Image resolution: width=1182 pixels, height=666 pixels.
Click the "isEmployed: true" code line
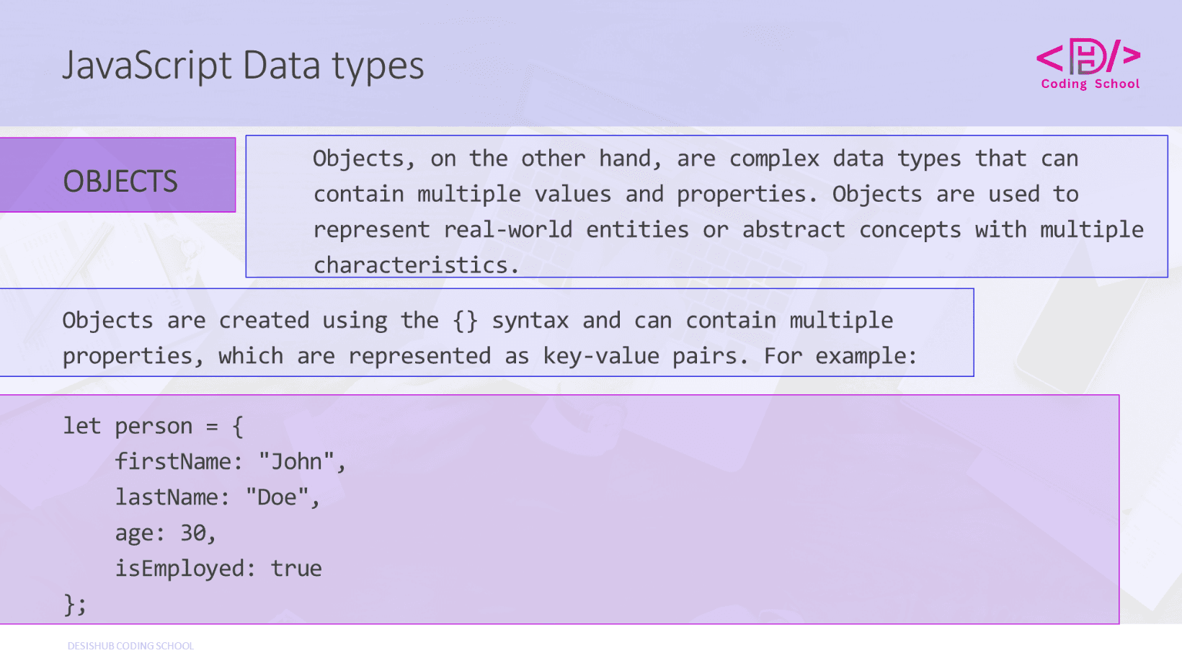(x=218, y=569)
